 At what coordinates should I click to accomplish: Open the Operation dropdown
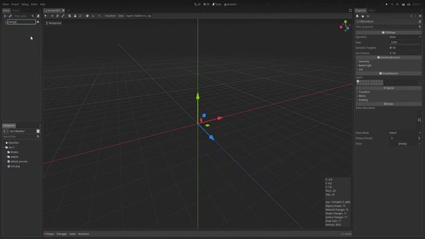tap(405, 37)
